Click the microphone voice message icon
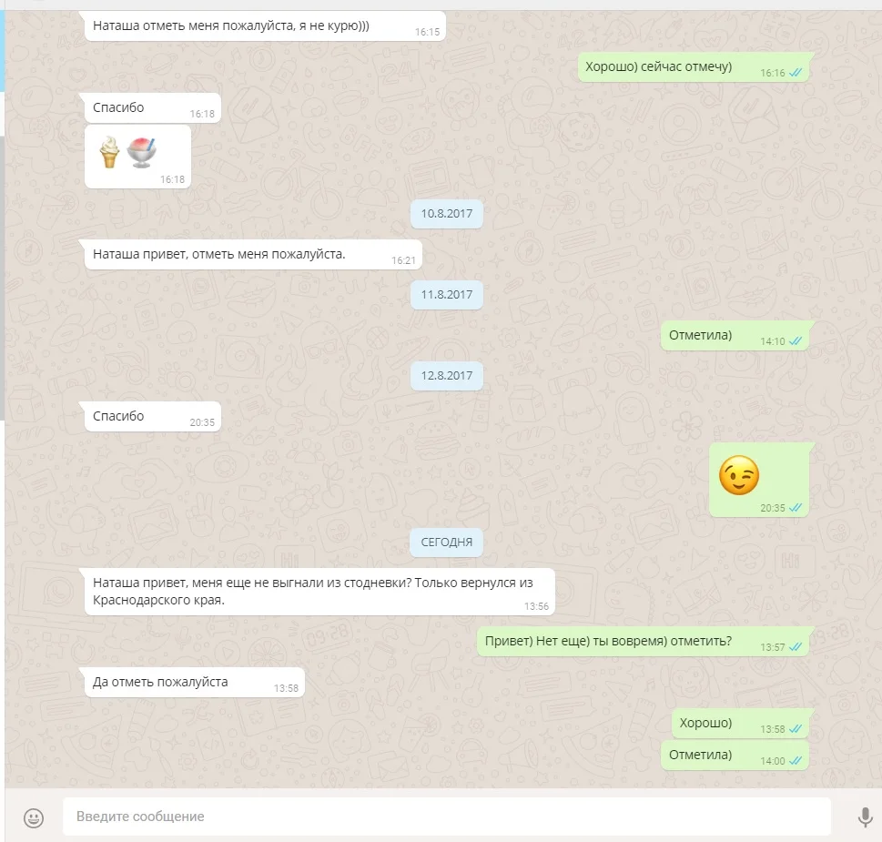This screenshot has height=842, width=882. pyautogui.click(x=865, y=817)
